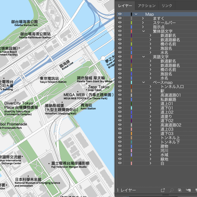Click the 'Zepp Tokyo' map label
This screenshot has width=197, height=197.
(95, 90)
